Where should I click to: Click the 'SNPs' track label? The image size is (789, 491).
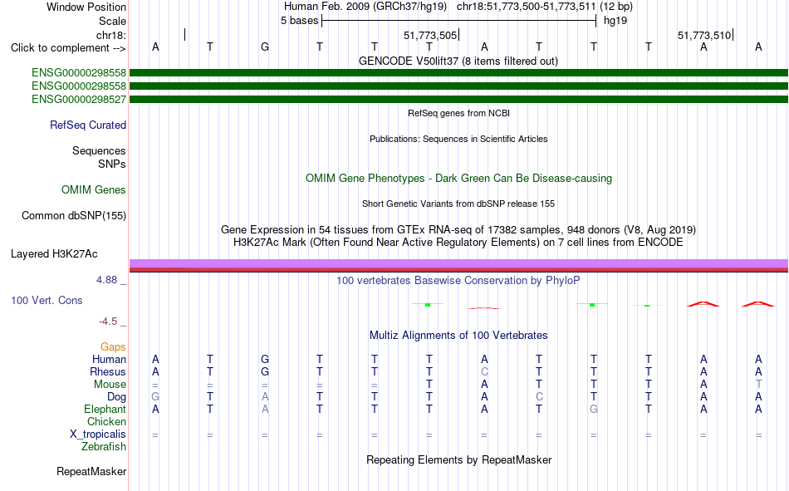pyautogui.click(x=112, y=164)
